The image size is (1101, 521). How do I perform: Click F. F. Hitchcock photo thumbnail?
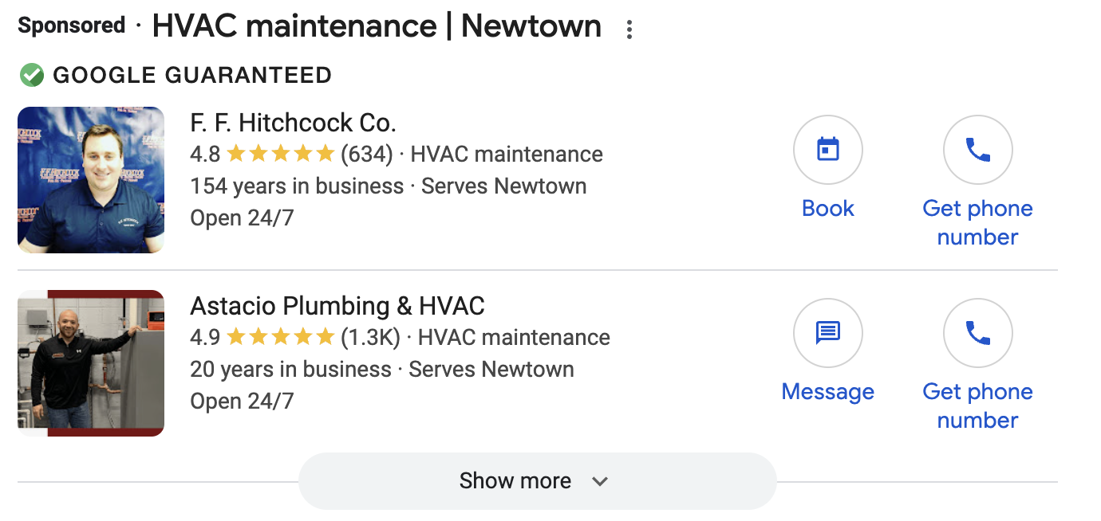pos(91,180)
